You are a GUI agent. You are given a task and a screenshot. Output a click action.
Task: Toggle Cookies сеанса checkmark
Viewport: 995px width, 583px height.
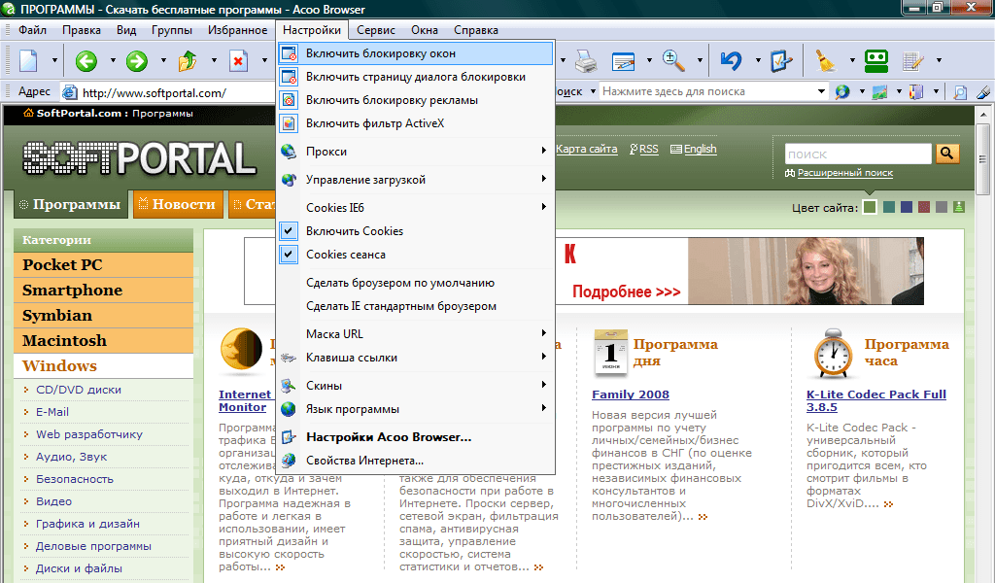[x=289, y=255]
